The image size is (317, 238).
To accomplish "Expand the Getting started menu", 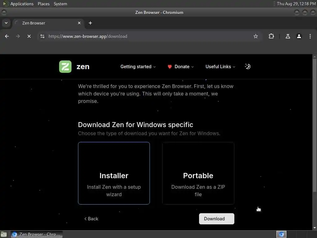I will click(138, 67).
